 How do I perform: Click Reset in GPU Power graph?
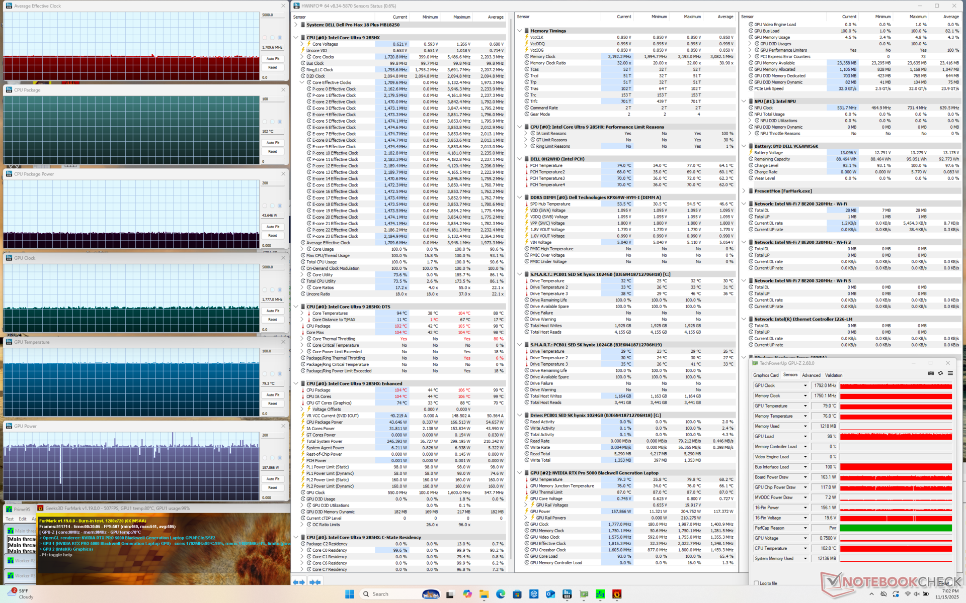click(x=273, y=487)
